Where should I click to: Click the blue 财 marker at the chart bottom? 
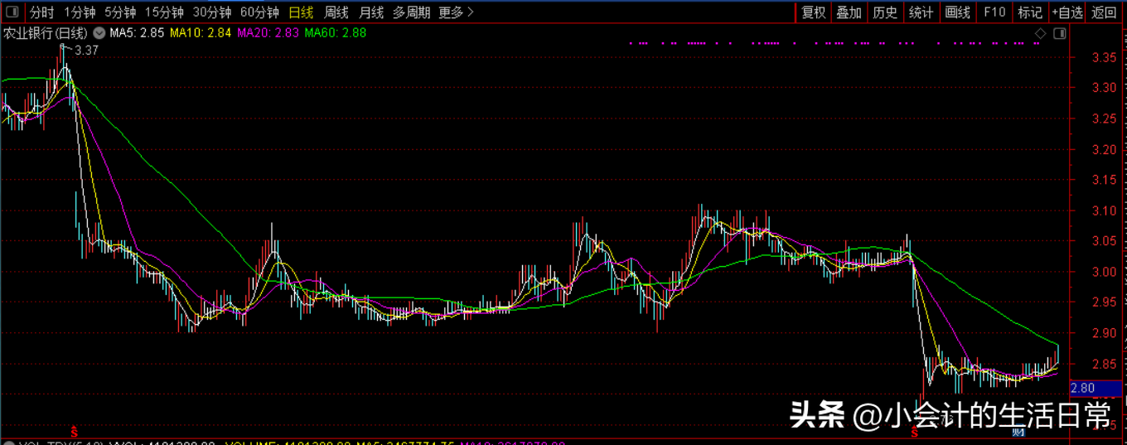click(1018, 432)
